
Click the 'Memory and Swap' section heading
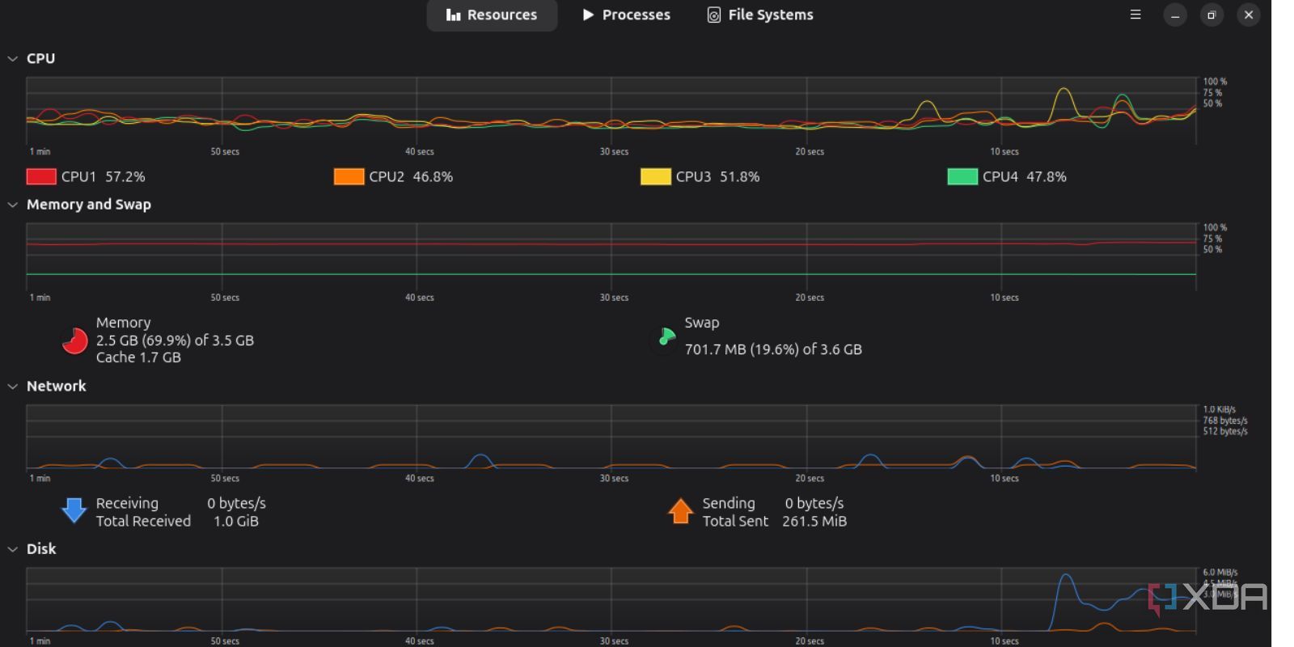coord(89,205)
